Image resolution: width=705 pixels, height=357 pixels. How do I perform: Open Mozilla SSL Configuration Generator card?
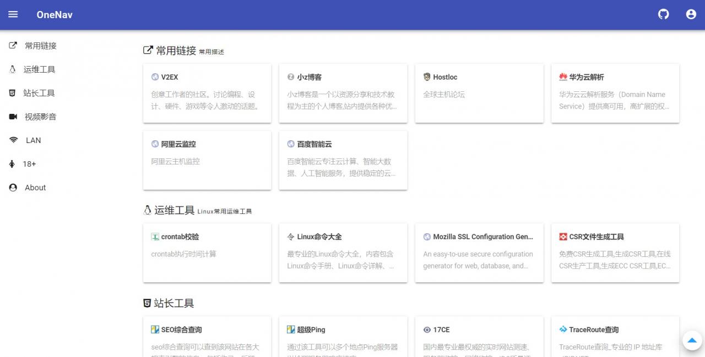tap(479, 253)
